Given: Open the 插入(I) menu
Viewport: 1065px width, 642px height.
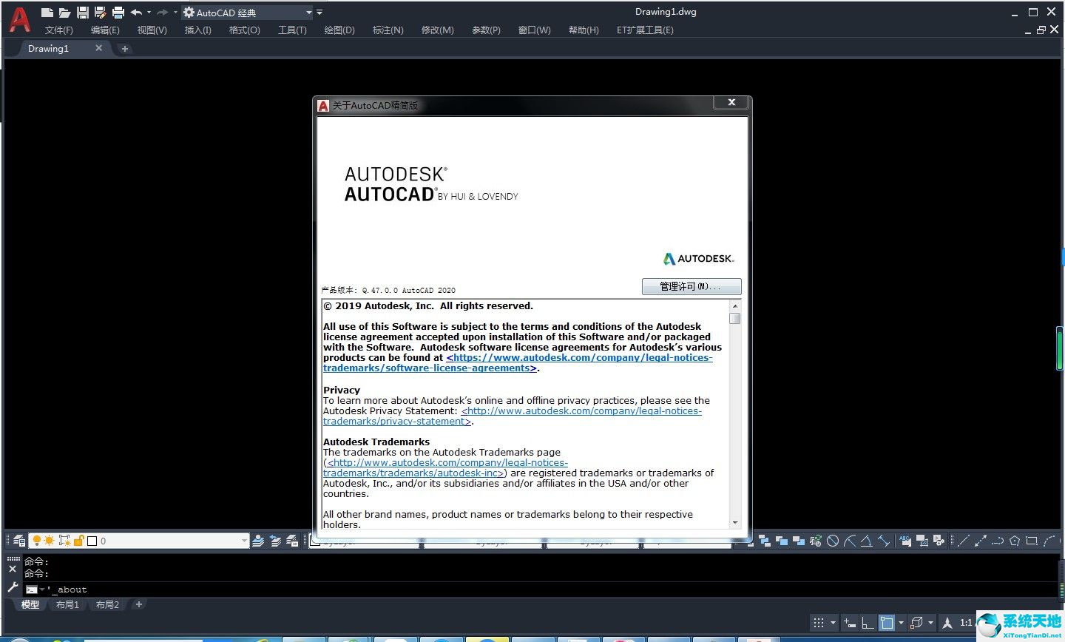Looking at the screenshot, I should 197,30.
